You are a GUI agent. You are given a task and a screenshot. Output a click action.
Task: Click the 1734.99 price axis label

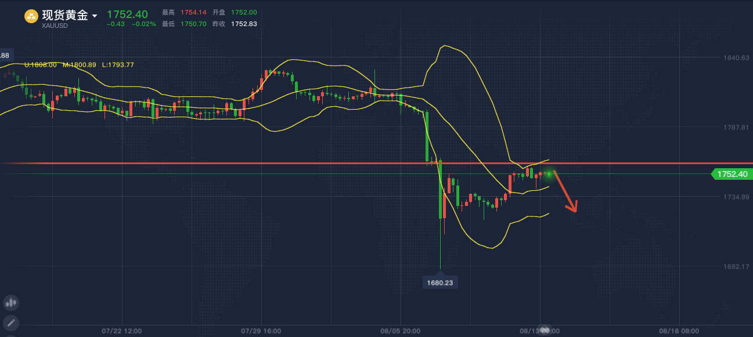(736, 197)
